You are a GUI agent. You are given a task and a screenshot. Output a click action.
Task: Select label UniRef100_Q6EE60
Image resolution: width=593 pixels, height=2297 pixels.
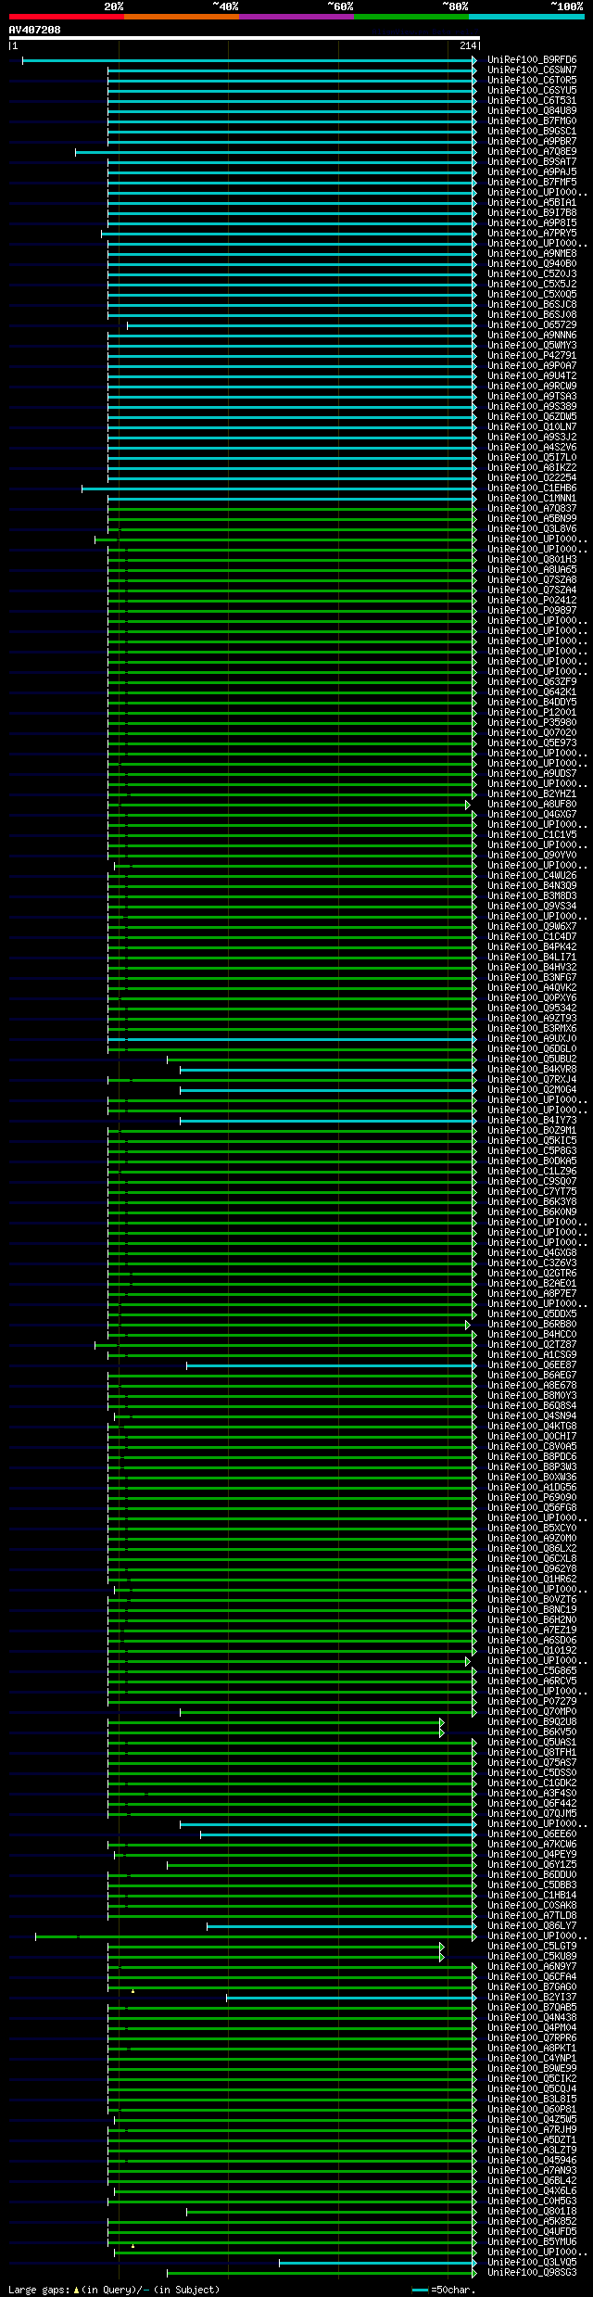(x=532, y=1834)
